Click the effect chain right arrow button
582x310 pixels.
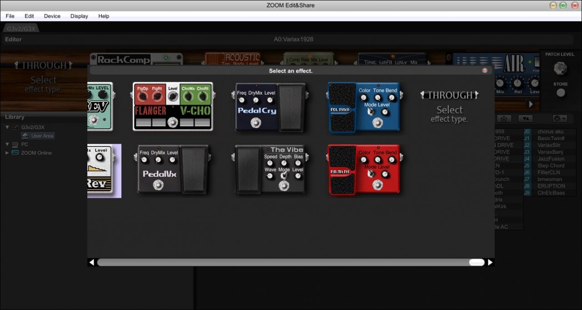(531, 104)
